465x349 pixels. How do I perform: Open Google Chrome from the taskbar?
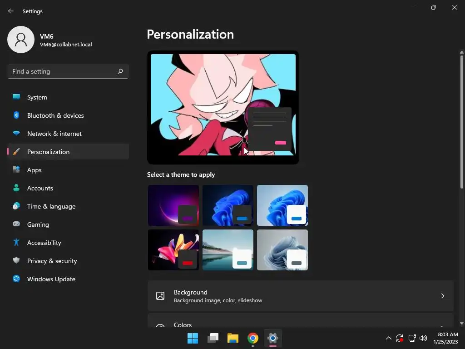tap(253, 338)
